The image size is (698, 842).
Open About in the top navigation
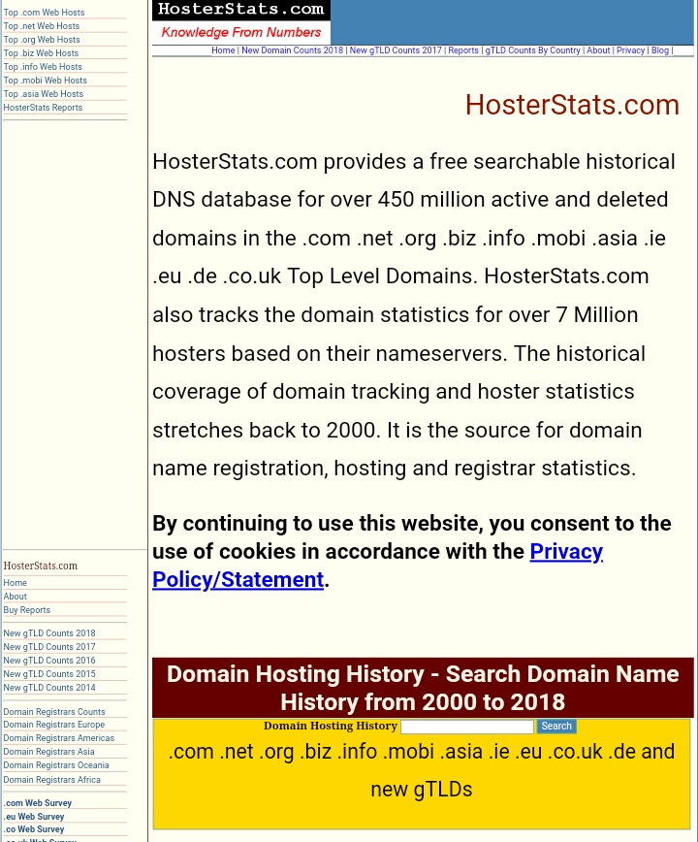598,49
